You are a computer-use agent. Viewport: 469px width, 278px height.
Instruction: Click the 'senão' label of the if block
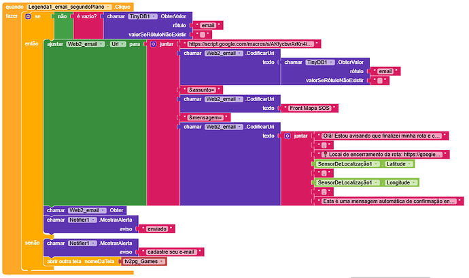click(x=32, y=243)
